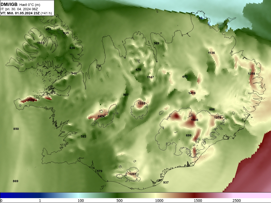The width and height of the screenshot is (271, 203).
Task: Click the 1624 value on Snæfellsnes peninsula
Action: tap(31, 100)
